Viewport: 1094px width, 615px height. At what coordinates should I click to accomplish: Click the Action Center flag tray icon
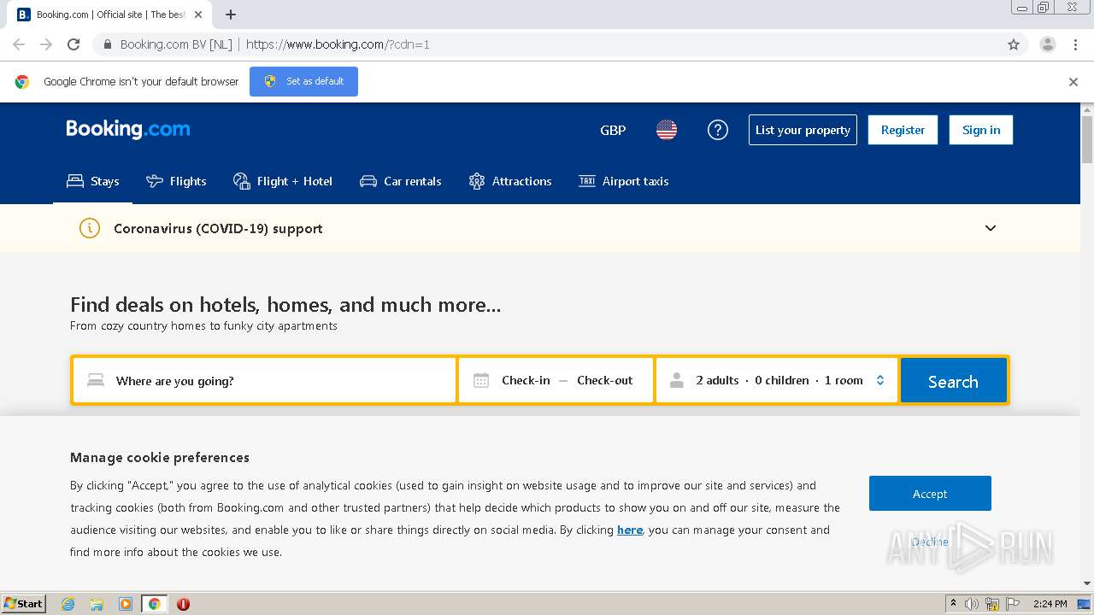tap(1013, 604)
